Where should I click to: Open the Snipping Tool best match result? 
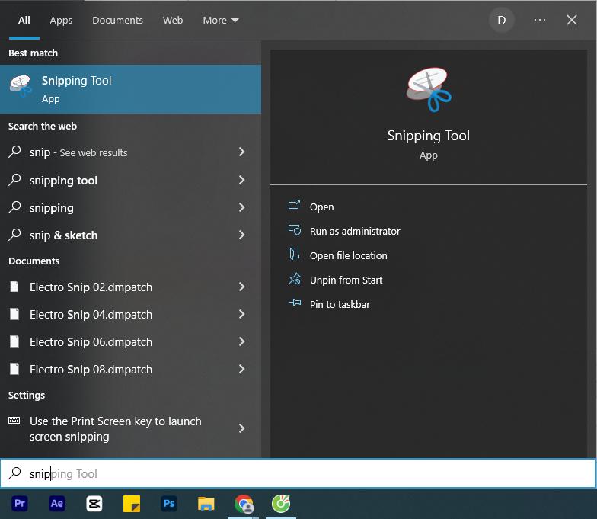tap(131, 89)
